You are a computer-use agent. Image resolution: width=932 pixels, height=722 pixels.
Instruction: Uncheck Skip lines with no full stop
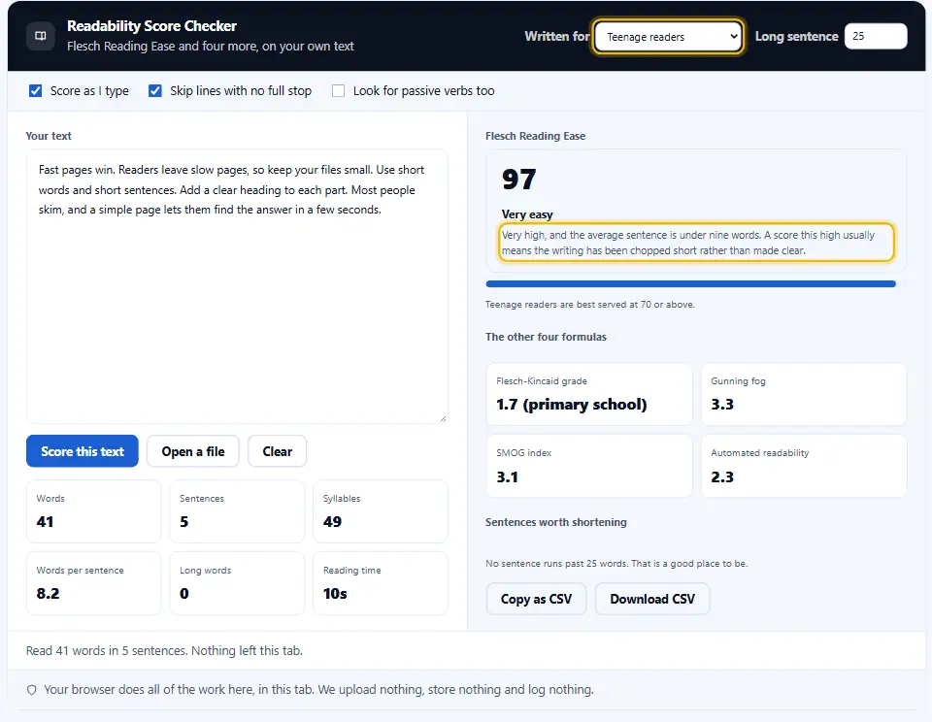coord(155,91)
